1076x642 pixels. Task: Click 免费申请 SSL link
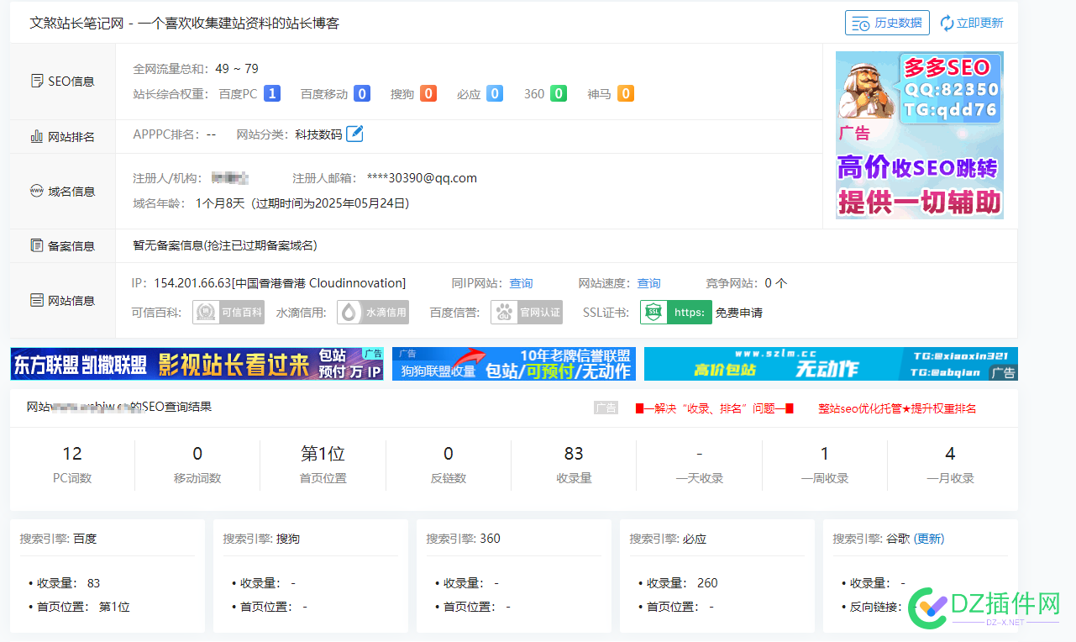point(739,313)
